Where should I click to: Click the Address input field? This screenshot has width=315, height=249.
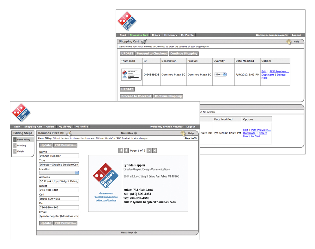(59, 181)
